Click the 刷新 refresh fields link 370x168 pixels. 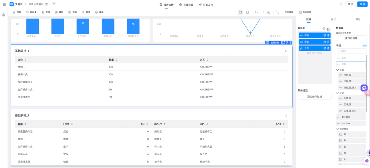coord(365,46)
